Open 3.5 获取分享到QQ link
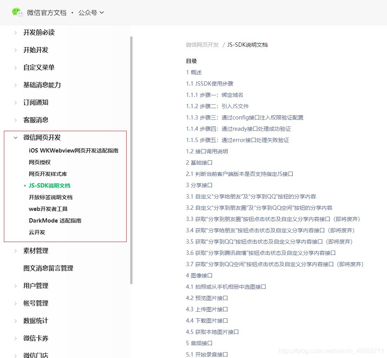This screenshot has width=387, height=358. (270, 242)
